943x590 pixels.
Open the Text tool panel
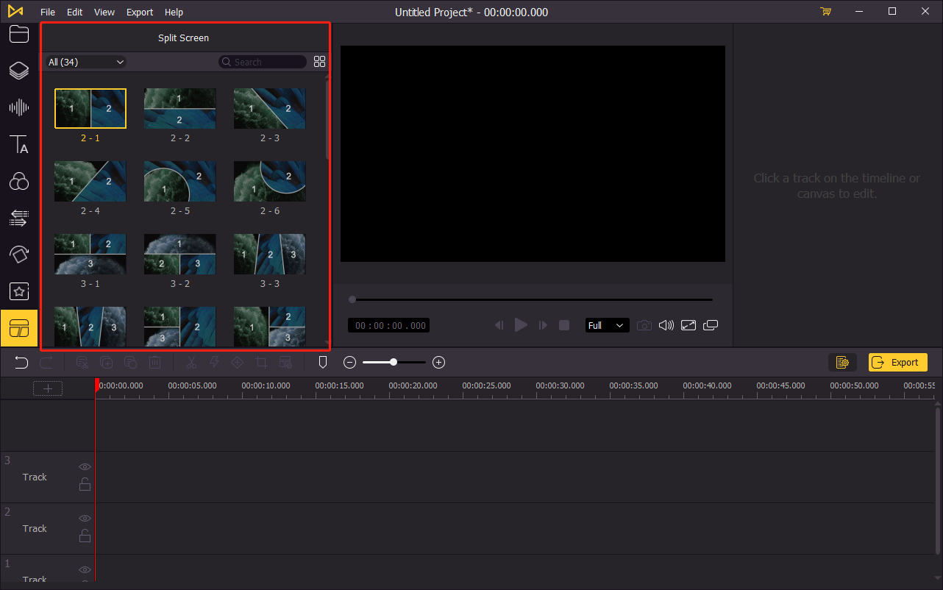pyautogui.click(x=19, y=145)
